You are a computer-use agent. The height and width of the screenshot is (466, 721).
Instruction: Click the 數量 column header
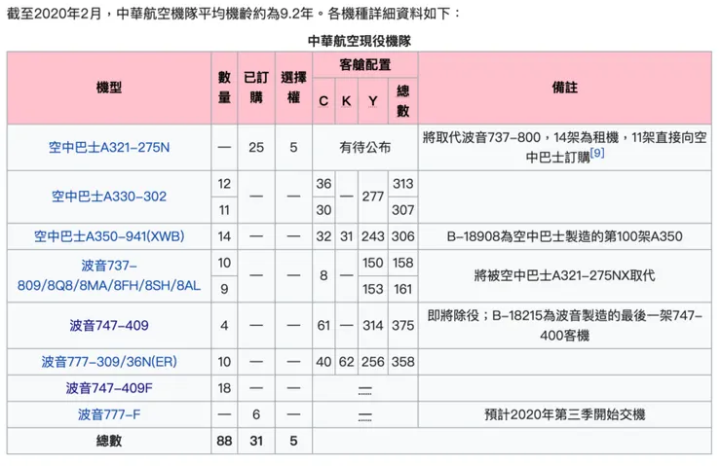[x=224, y=88]
